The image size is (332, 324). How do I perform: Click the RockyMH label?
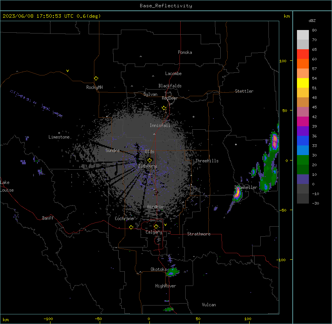pos(94,87)
